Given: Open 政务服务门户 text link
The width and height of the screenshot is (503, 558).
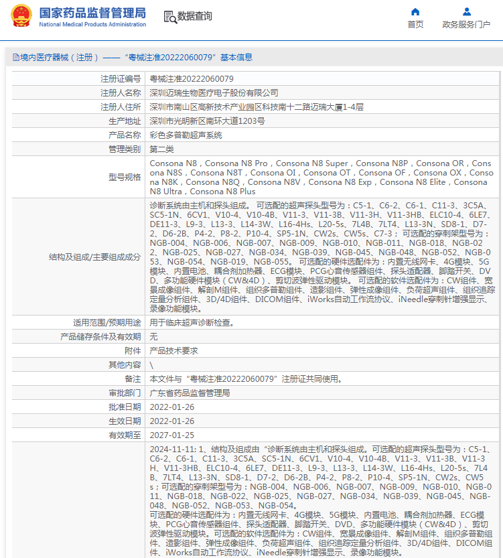Looking at the screenshot, I should coord(466,25).
